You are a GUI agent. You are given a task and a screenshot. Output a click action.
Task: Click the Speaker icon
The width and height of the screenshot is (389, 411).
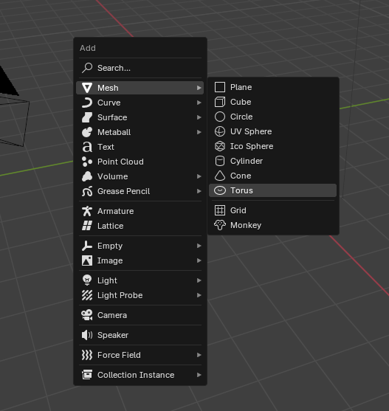87,335
